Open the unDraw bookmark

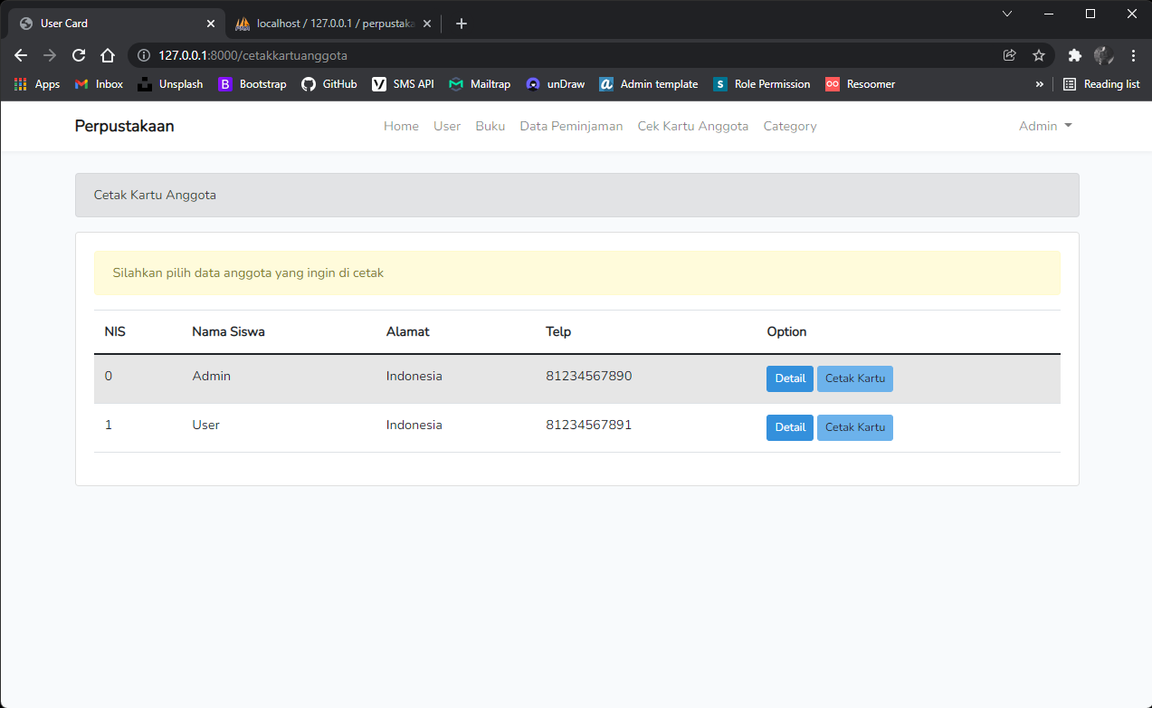click(x=555, y=84)
